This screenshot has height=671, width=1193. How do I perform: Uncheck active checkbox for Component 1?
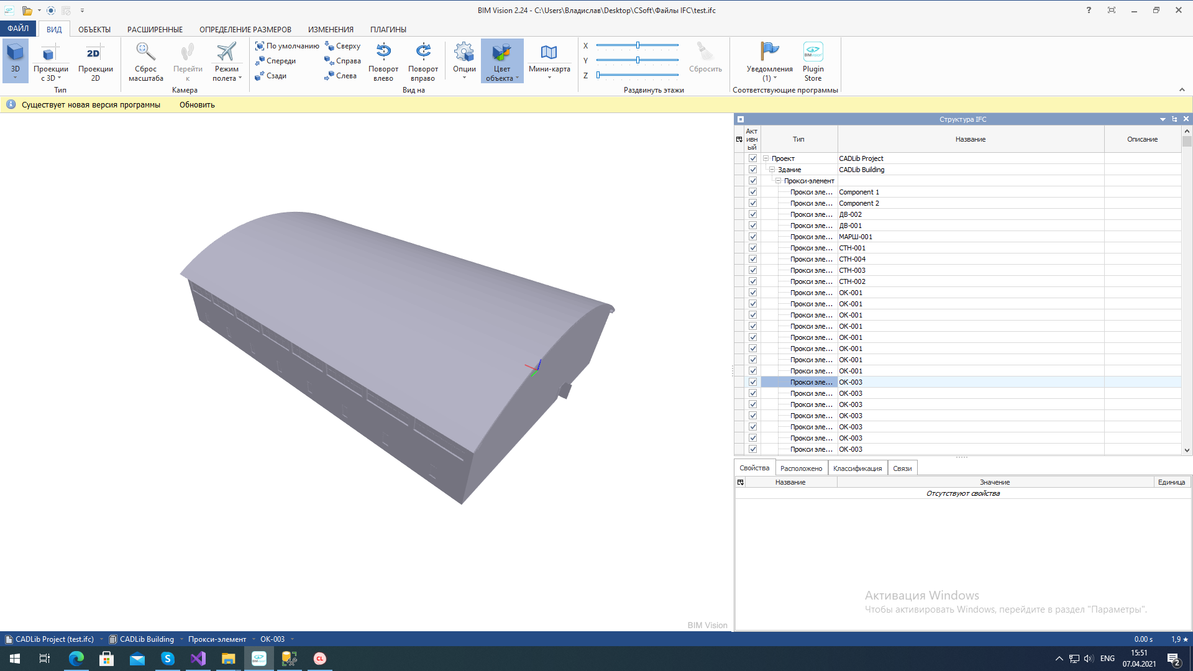[x=752, y=192]
